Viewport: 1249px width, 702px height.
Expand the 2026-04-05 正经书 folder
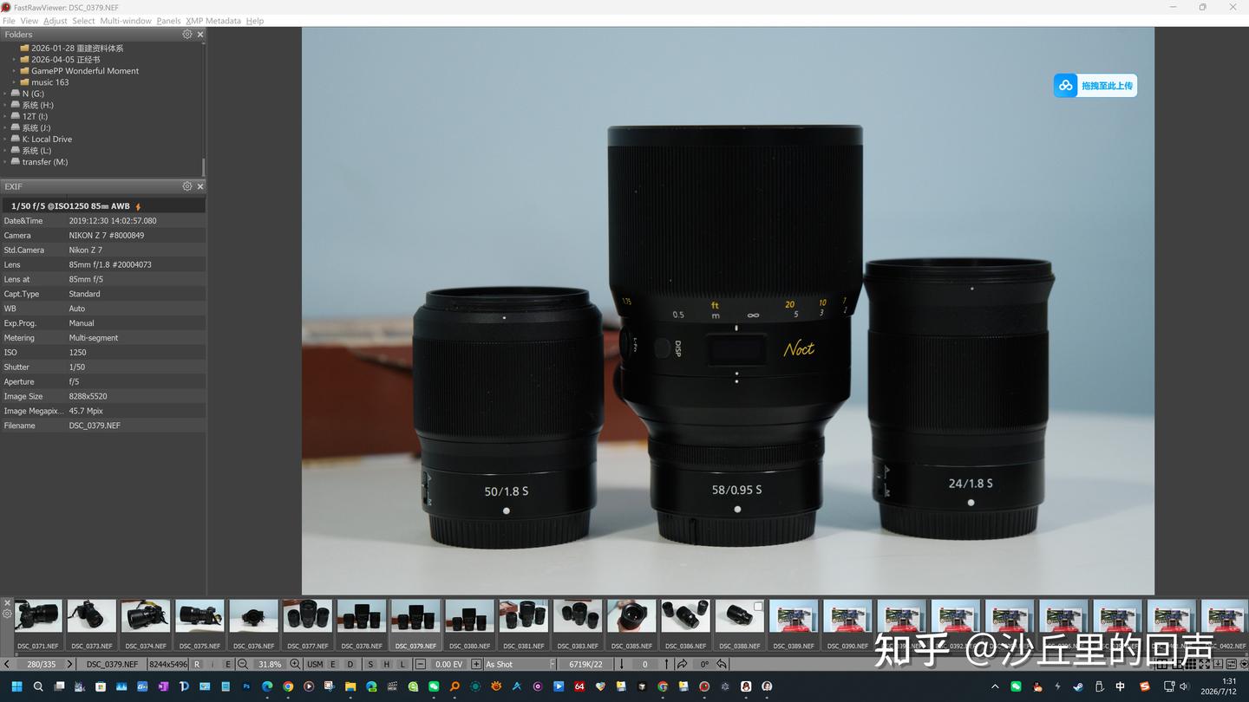(x=15, y=60)
